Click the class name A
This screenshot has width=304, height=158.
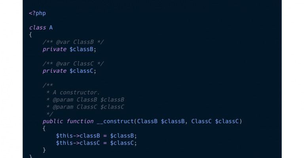pos(51,28)
